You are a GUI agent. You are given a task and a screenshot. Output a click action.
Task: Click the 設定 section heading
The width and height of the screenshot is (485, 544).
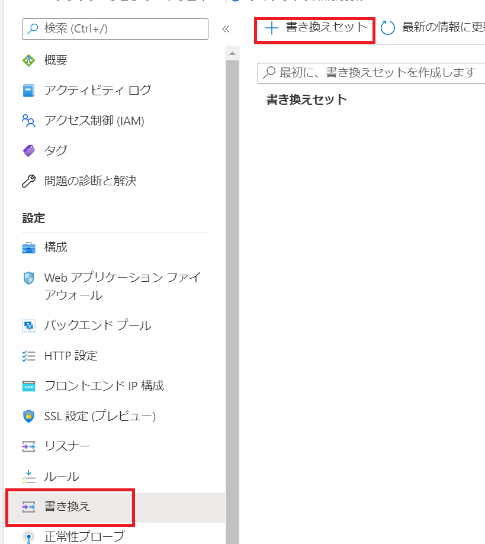(34, 218)
